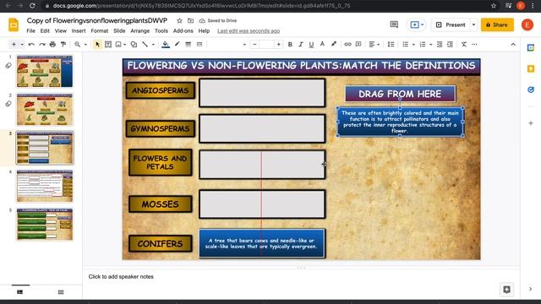The height and width of the screenshot is (304, 541).
Task: Expand the Line type dropdown arrow
Action: (153, 45)
